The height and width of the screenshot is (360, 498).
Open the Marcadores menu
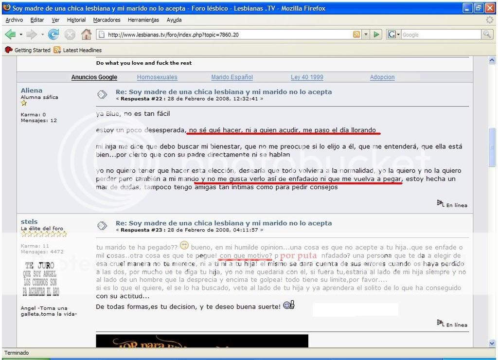point(107,20)
